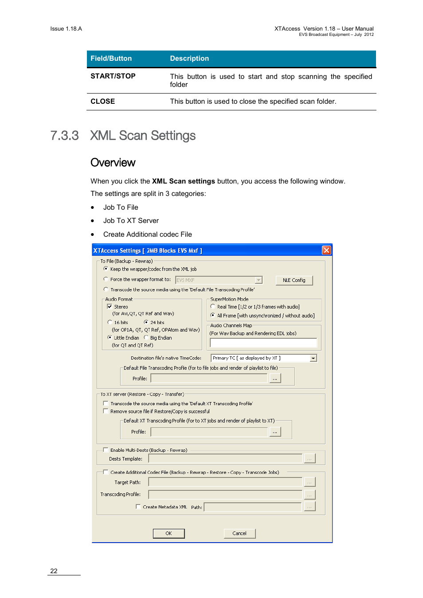Viewport: 423px width, 598px height.
Task: Enable Multi-Dests (Backup - Rewrap) checkbox
Action: 106,450
